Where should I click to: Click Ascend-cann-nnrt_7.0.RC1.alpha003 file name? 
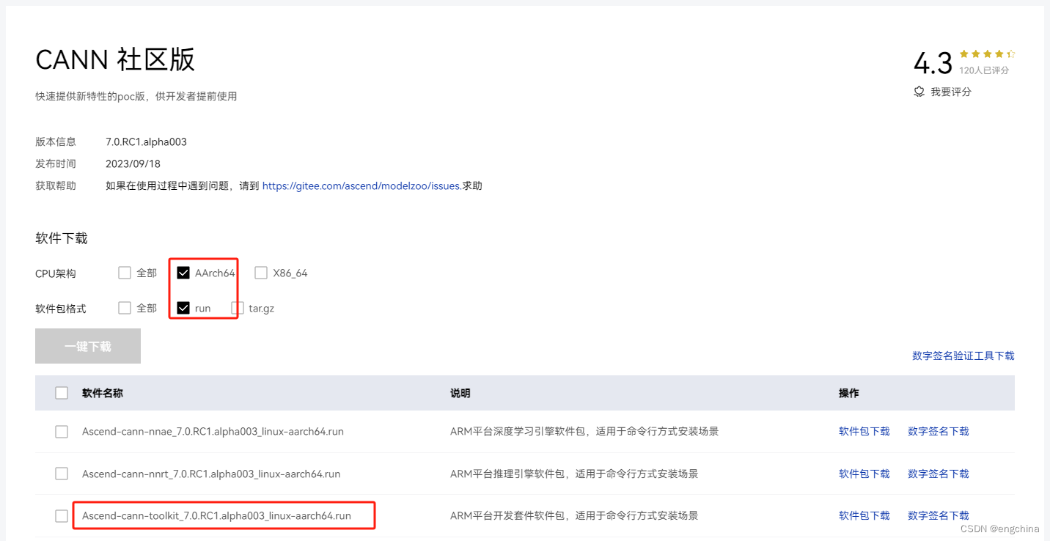click(211, 474)
